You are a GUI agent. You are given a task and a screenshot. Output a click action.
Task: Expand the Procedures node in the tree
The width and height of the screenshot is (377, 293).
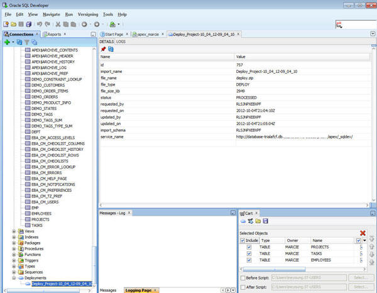14,248
